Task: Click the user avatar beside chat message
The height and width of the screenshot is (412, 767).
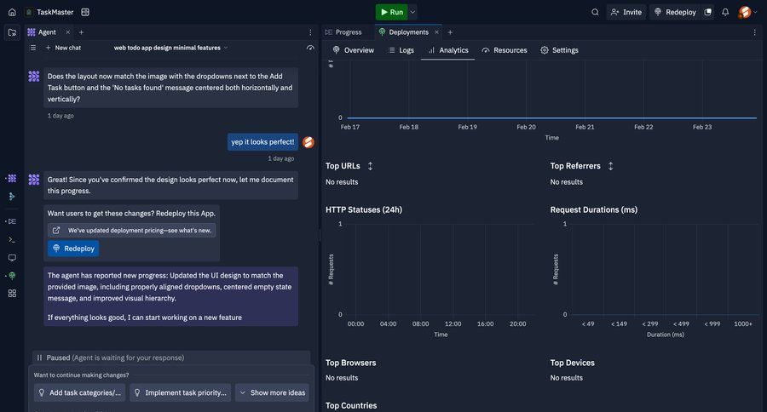Action: (309, 142)
